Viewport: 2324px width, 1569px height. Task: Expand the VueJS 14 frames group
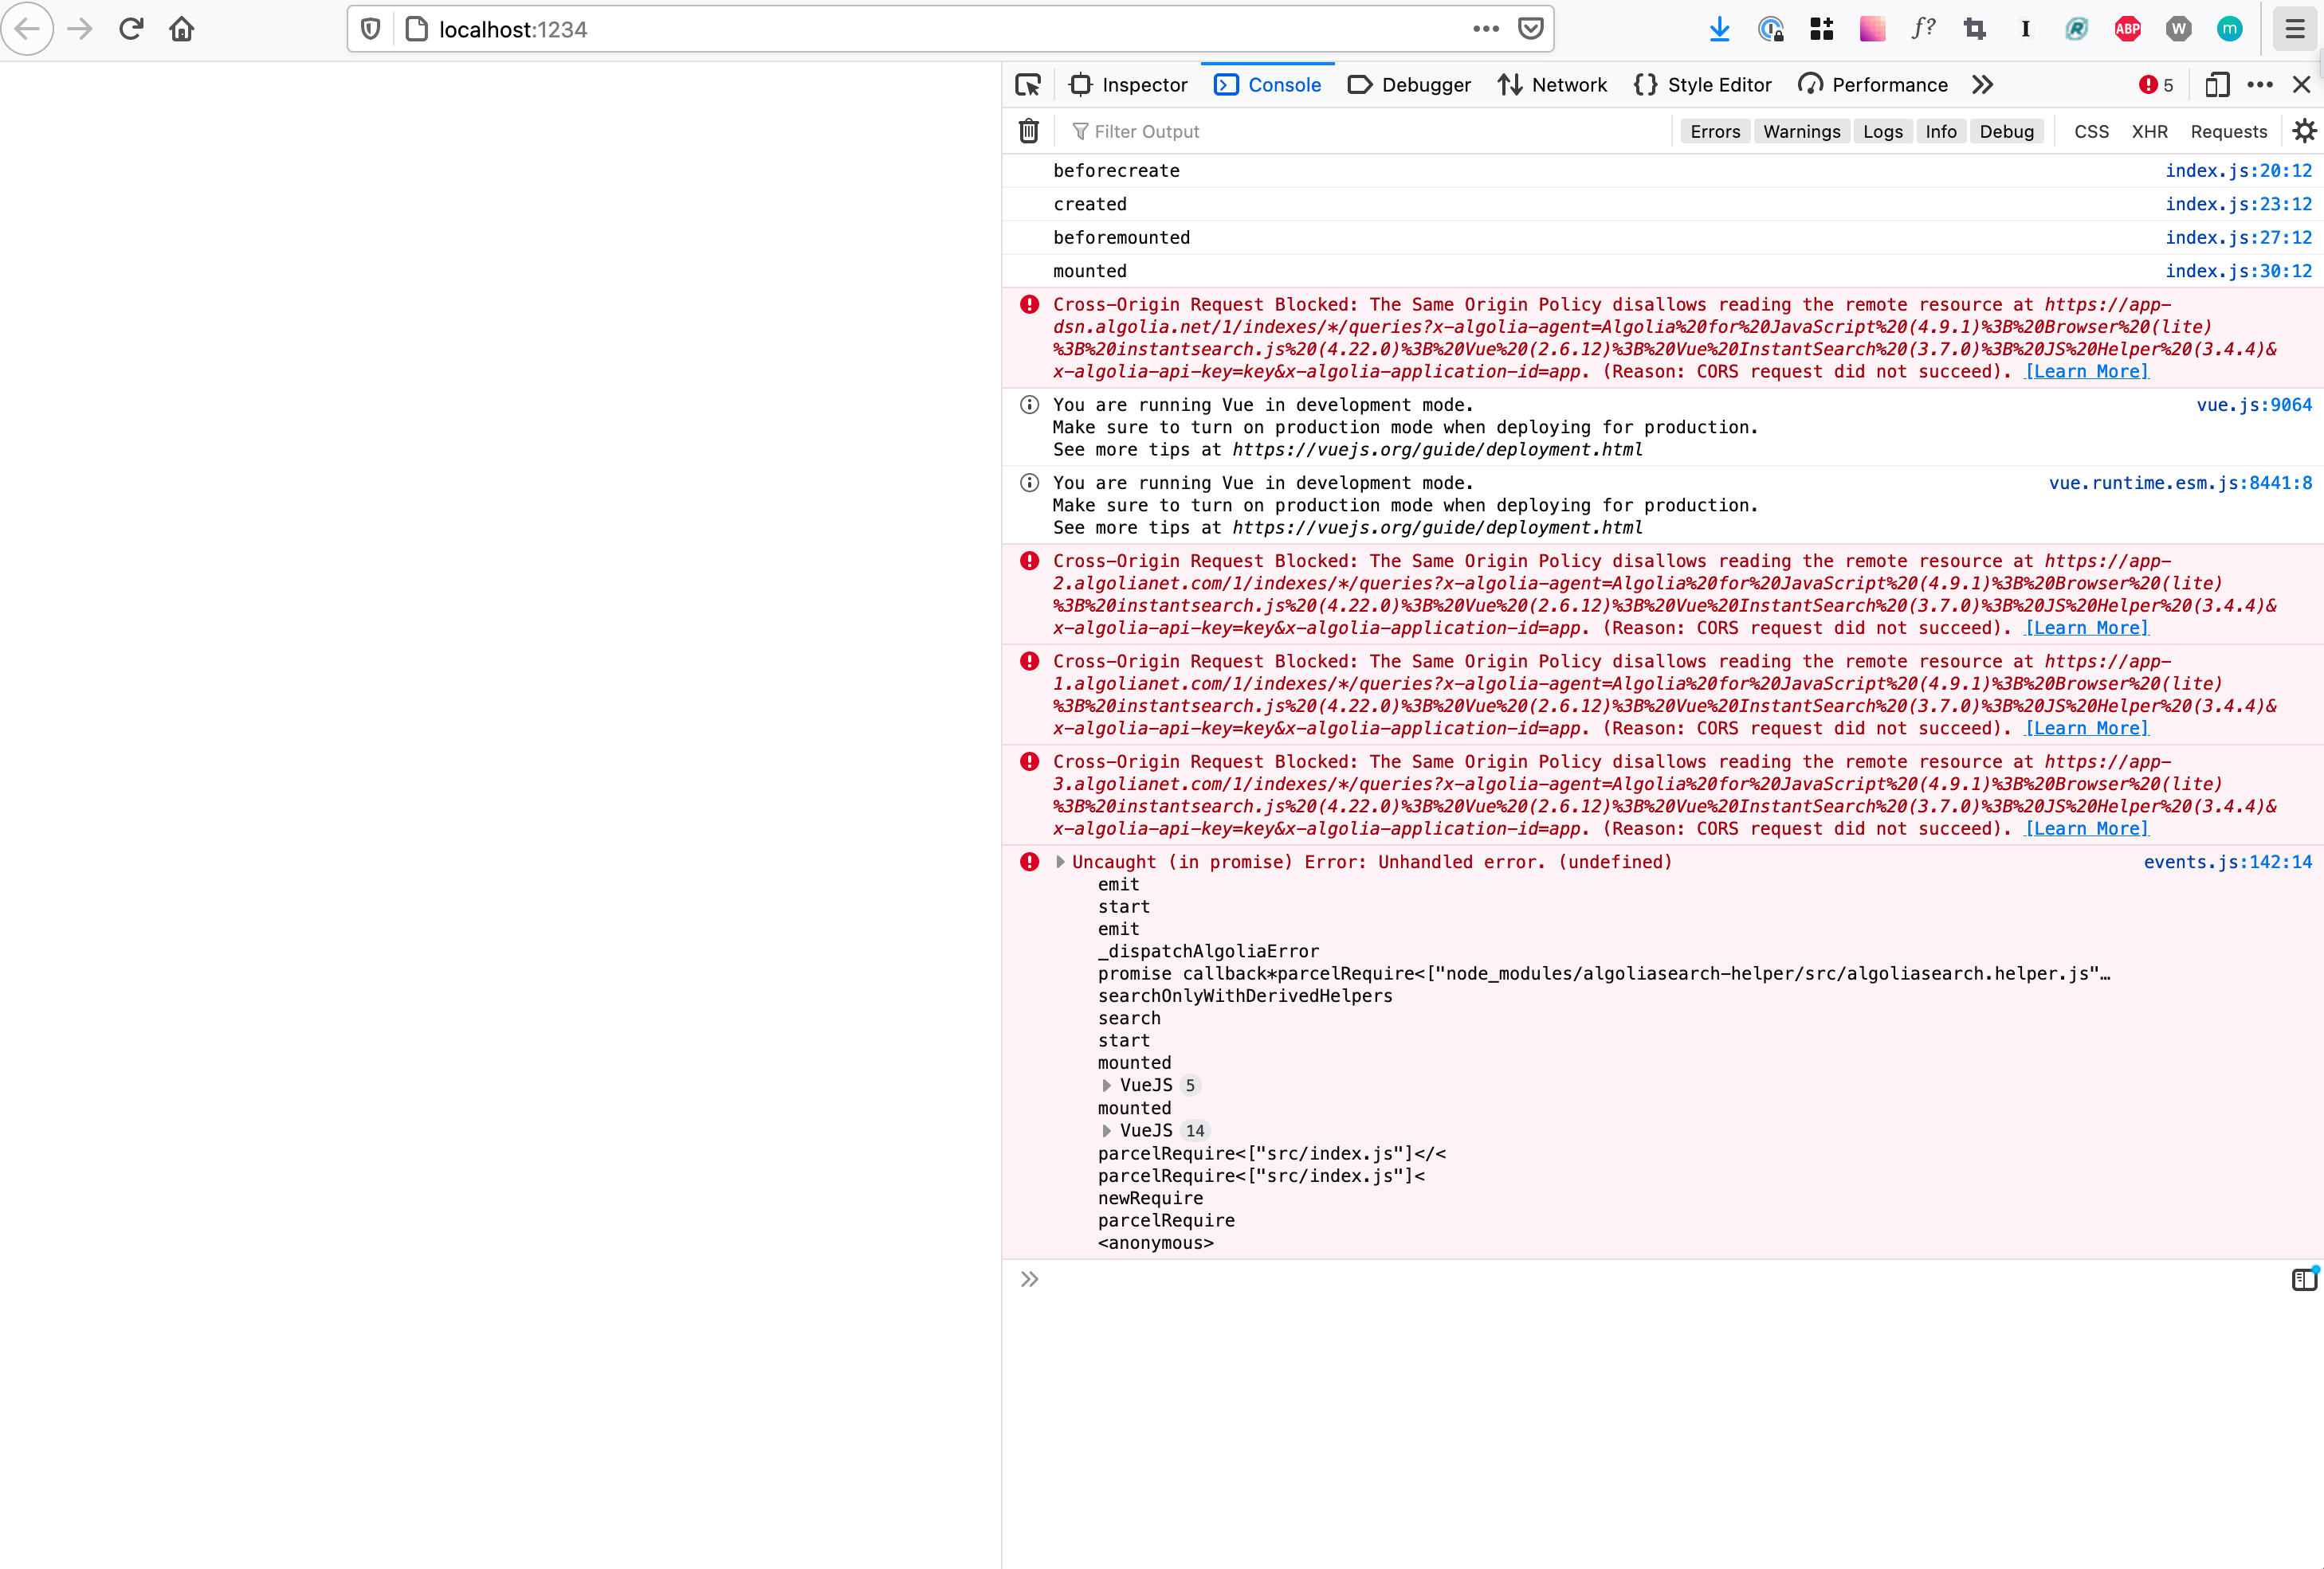(1106, 1130)
